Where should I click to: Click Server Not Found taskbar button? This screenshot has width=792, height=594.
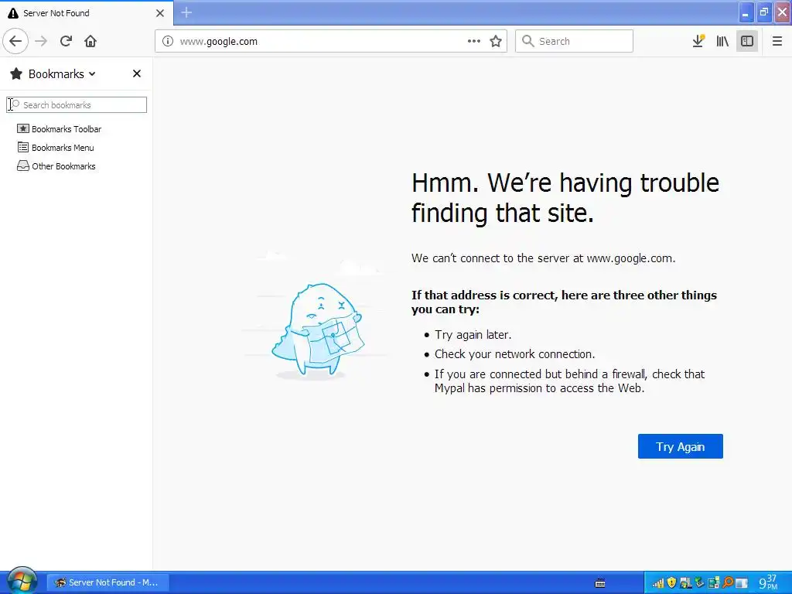108,582
